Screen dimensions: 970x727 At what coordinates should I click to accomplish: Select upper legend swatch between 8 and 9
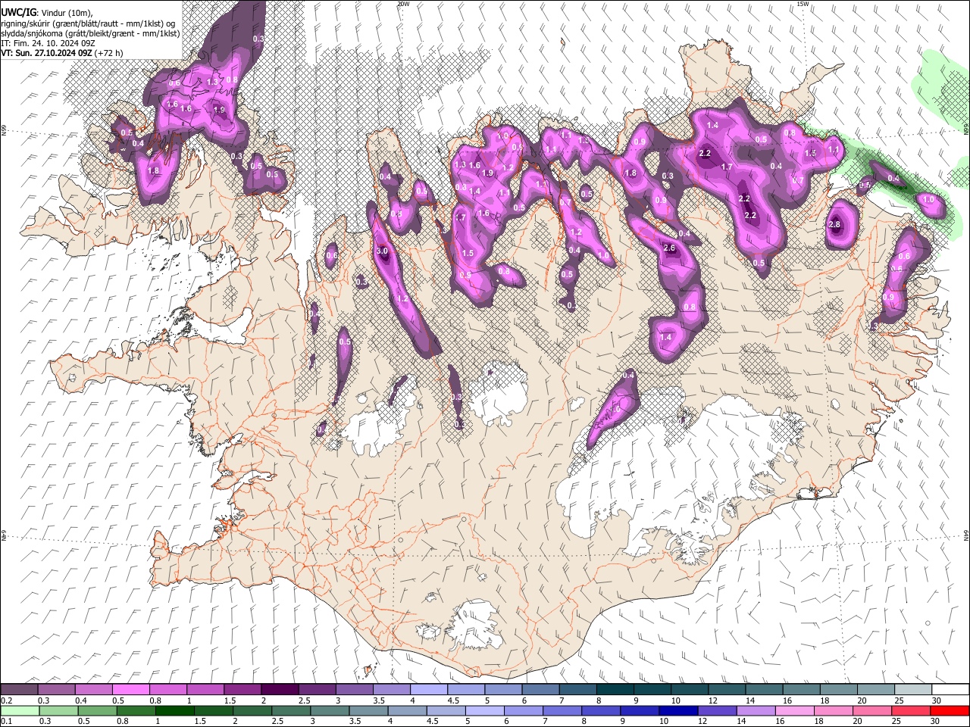(x=615, y=690)
